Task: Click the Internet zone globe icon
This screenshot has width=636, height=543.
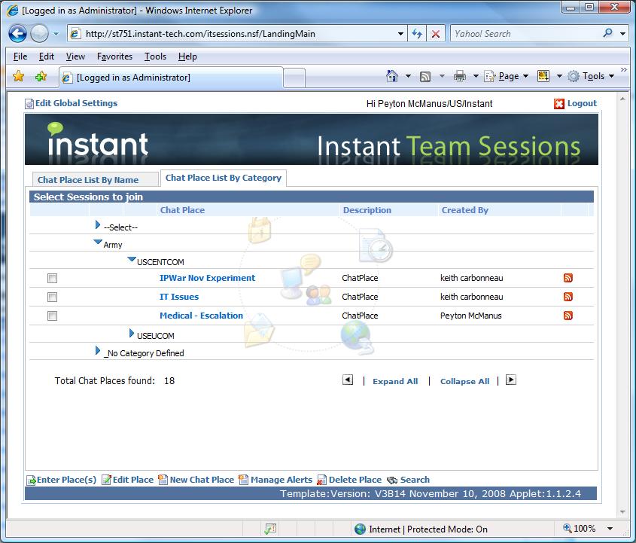Action: pyautogui.click(x=360, y=529)
